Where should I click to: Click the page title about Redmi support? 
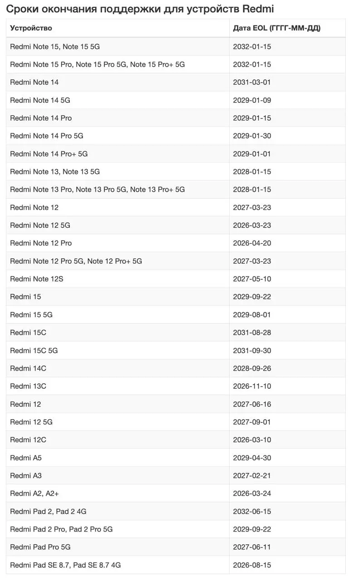point(140,9)
